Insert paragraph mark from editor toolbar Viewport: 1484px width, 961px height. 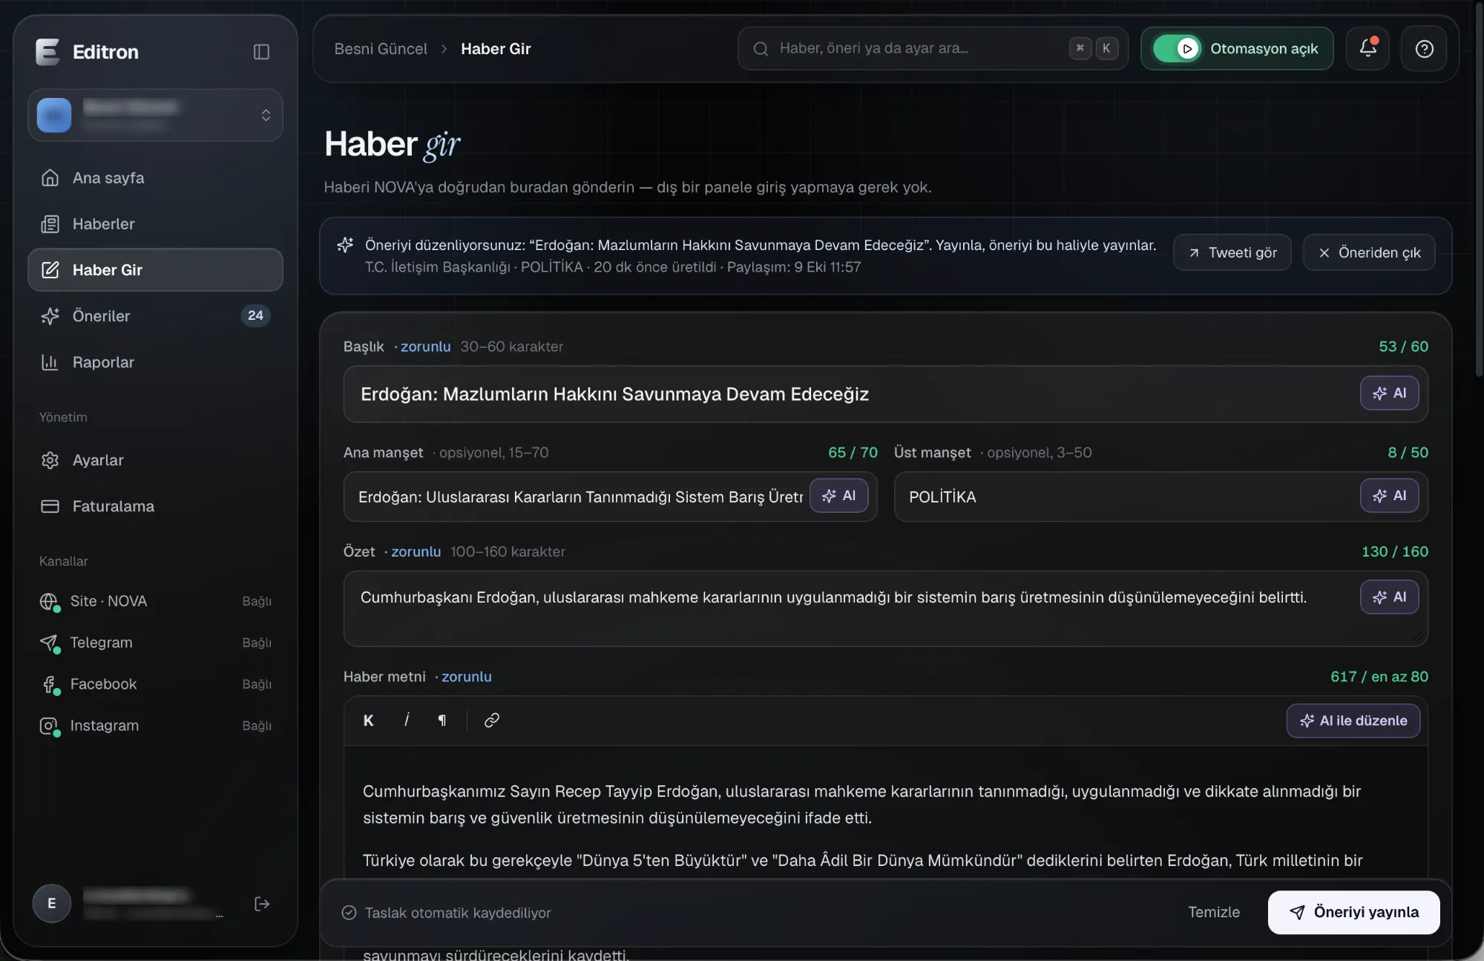point(442,720)
